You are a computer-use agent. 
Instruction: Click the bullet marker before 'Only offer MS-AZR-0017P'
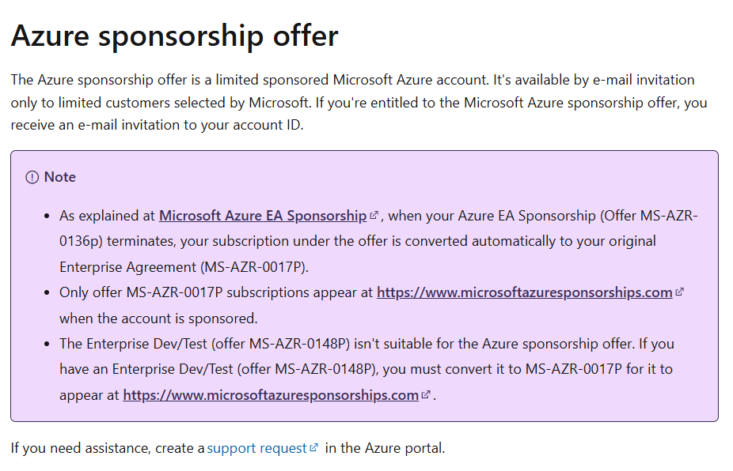(47, 293)
